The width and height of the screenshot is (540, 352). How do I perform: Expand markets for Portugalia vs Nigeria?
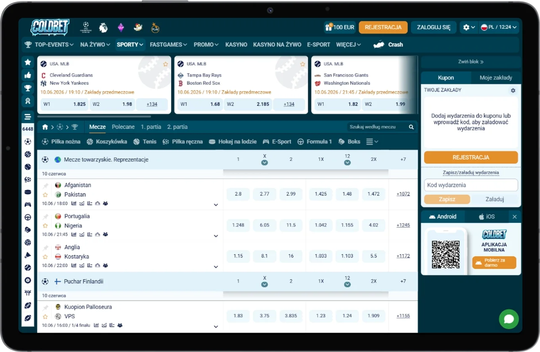(216, 236)
